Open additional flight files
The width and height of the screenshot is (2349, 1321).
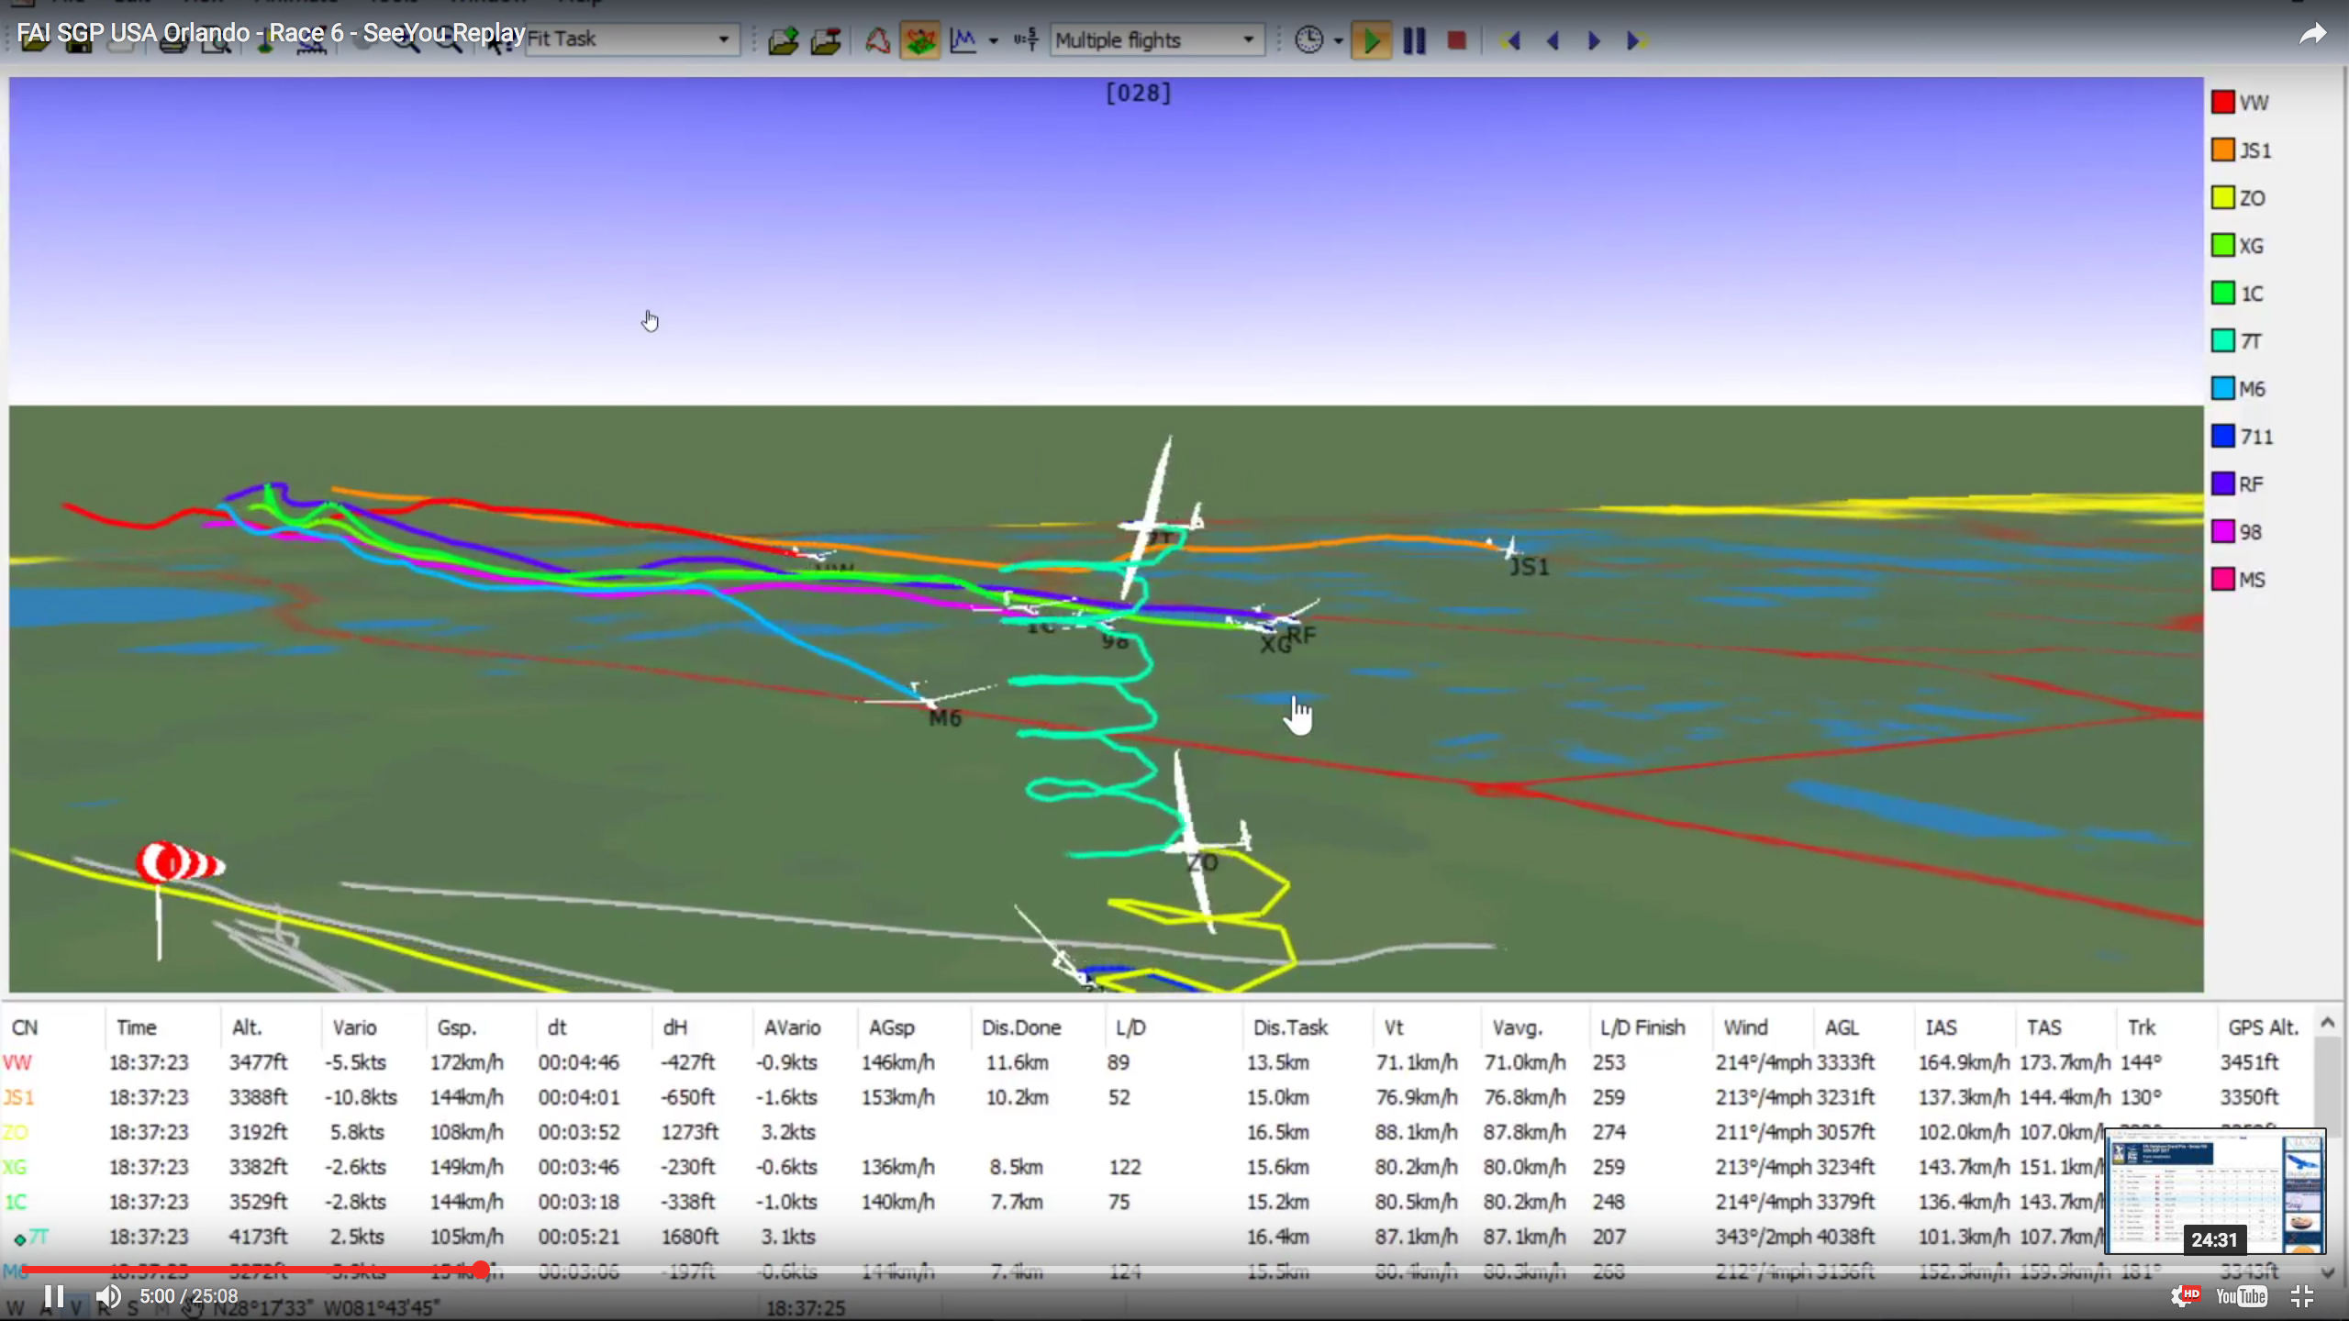coord(826,41)
